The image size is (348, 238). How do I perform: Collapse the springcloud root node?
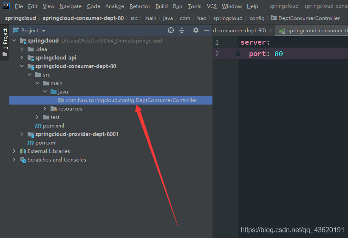click(x=14, y=41)
